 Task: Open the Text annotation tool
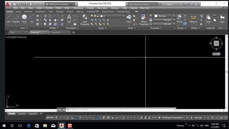(x=69, y=19)
